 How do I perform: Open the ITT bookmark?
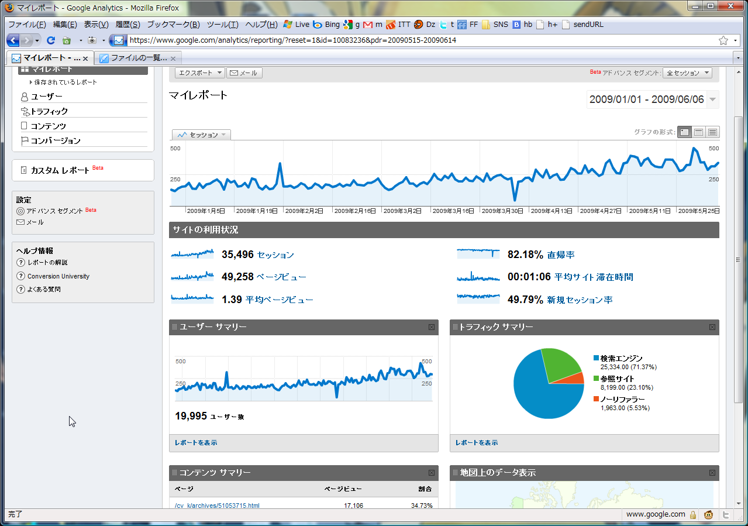[398, 25]
